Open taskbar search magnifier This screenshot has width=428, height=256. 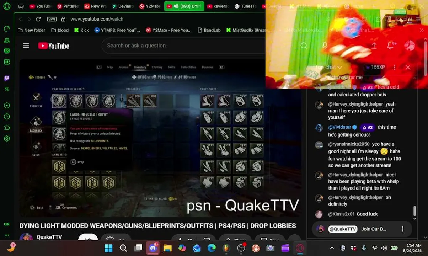click(123, 248)
